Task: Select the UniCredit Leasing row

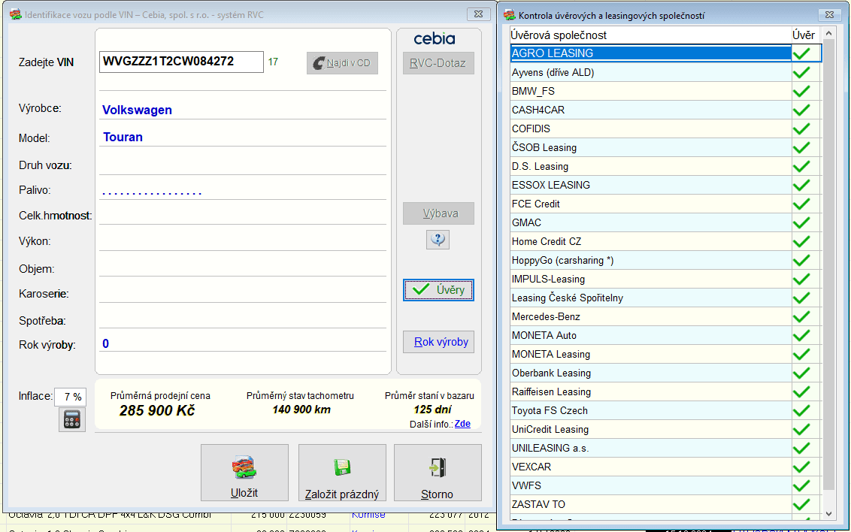Action: point(665,430)
